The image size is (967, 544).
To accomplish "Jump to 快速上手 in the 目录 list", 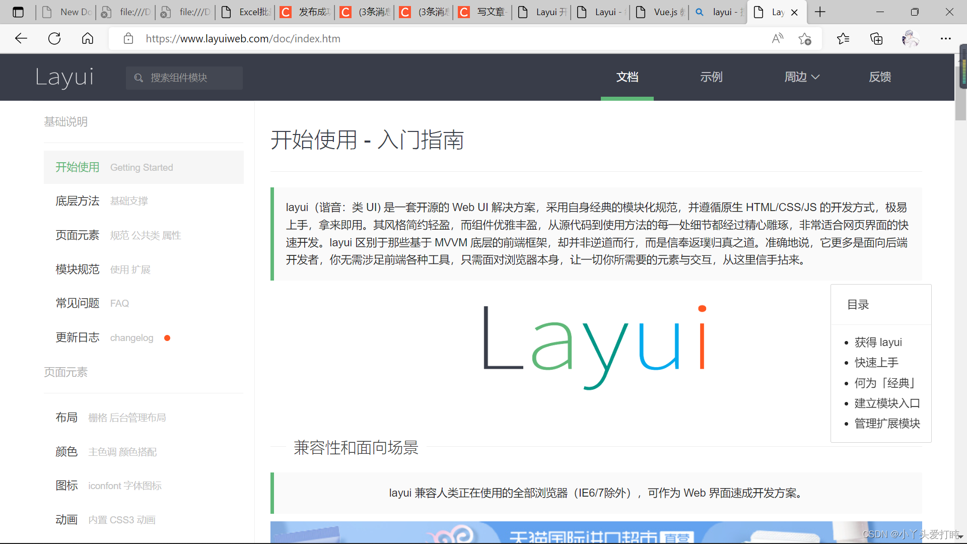I will (x=876, y=362).
